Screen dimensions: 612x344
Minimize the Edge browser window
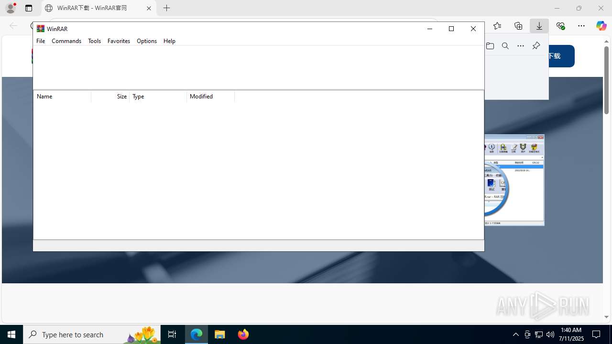[557, 8]
